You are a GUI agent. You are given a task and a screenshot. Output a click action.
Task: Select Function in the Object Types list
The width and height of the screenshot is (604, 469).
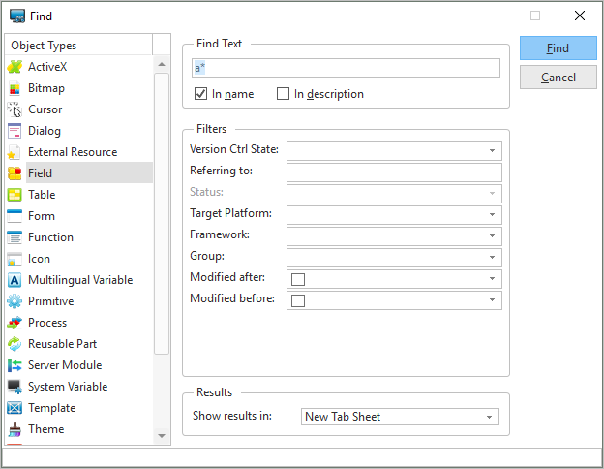click(50, 237)
